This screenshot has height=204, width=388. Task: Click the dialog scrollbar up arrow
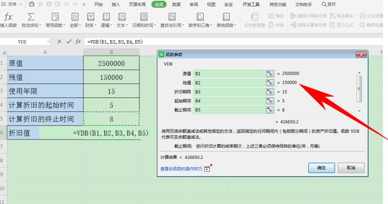coord(359,73)
